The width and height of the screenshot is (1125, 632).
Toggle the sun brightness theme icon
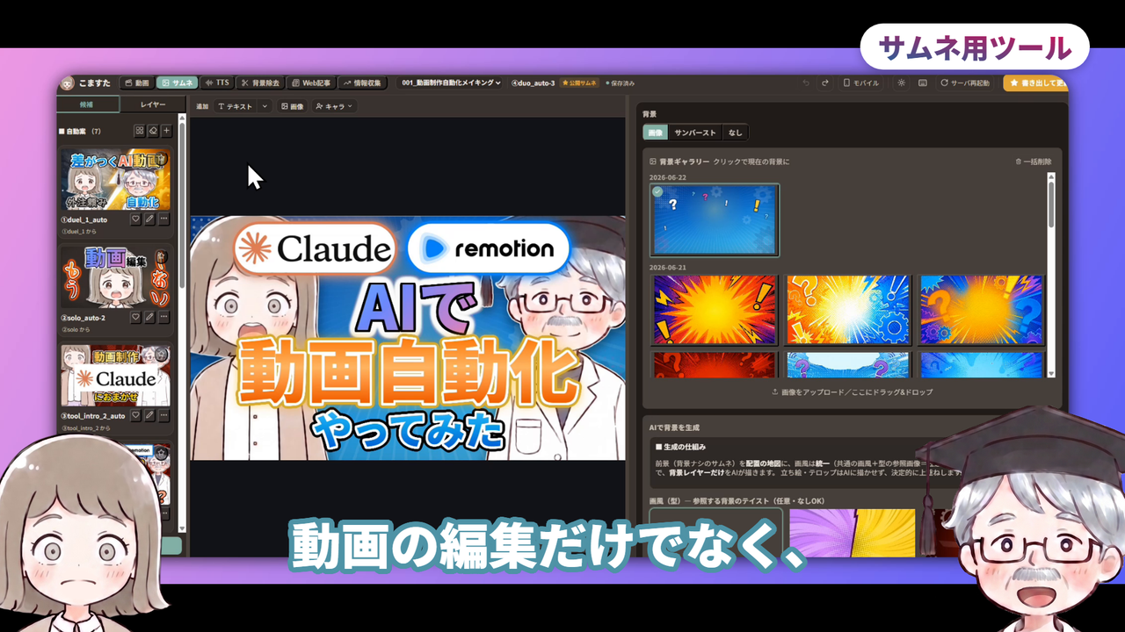(901, 83)
